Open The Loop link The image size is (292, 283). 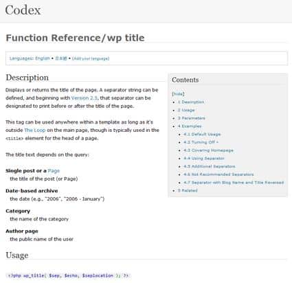click(x=35, y=131)
